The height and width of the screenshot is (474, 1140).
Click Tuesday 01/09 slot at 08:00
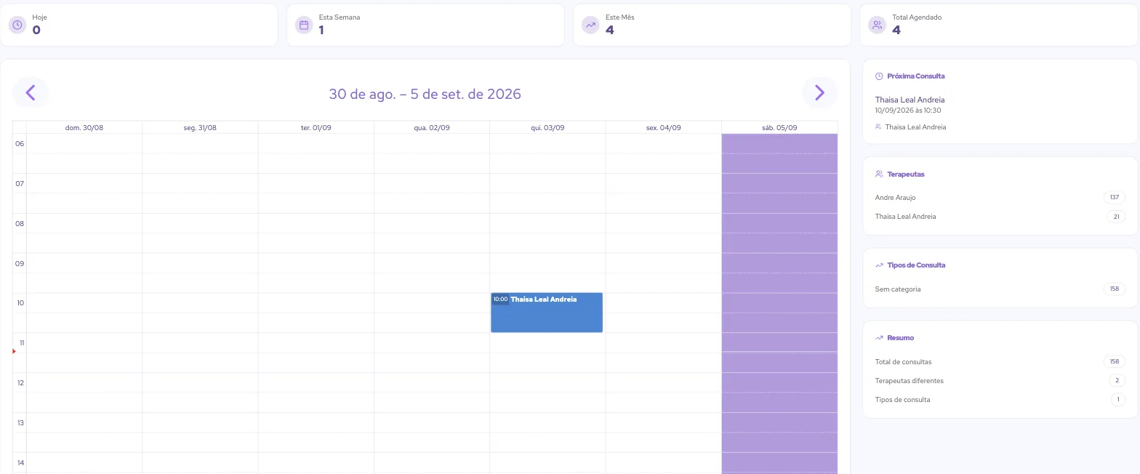tap(316, 223)
